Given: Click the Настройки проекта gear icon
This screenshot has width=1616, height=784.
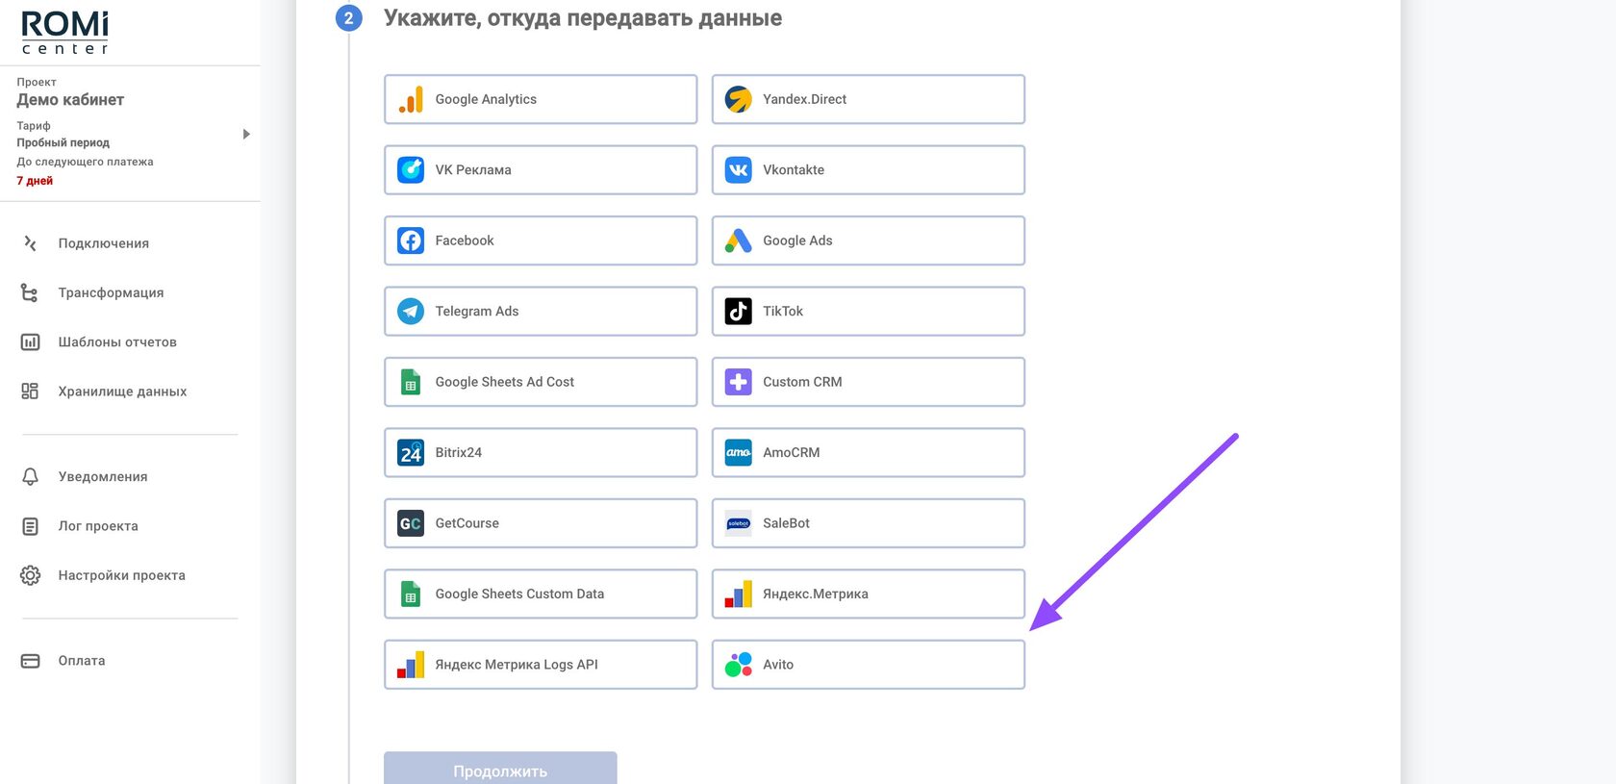Looking at the screenshot, I should (x=31, y=575).
